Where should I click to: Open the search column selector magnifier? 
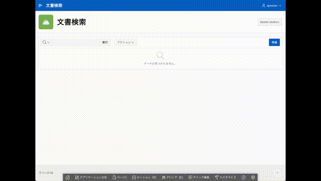tap(46, 42)
